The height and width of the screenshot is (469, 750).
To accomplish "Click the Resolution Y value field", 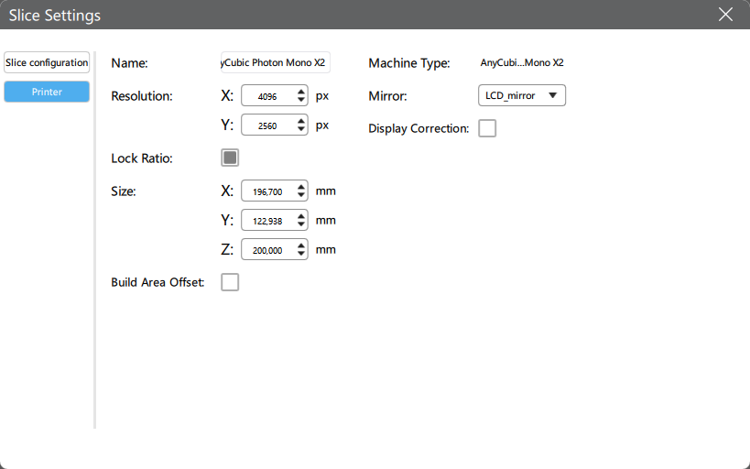I will click(x=267, y=125).
